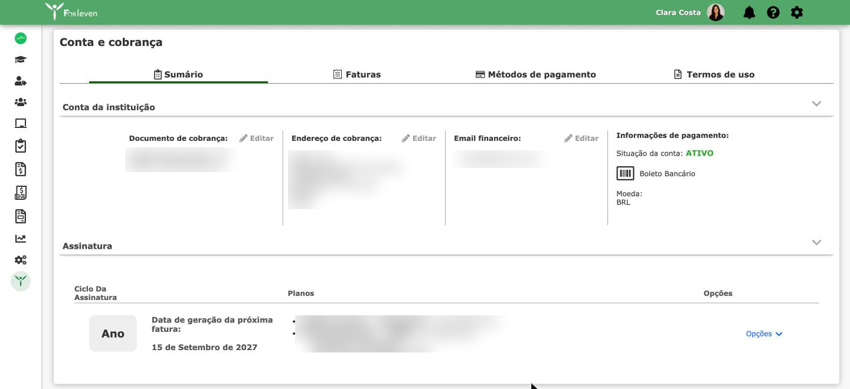Screen dimensions: 850x389
Task: Click the date 15 de Setembro de 2027
Action: pos(204,347)
